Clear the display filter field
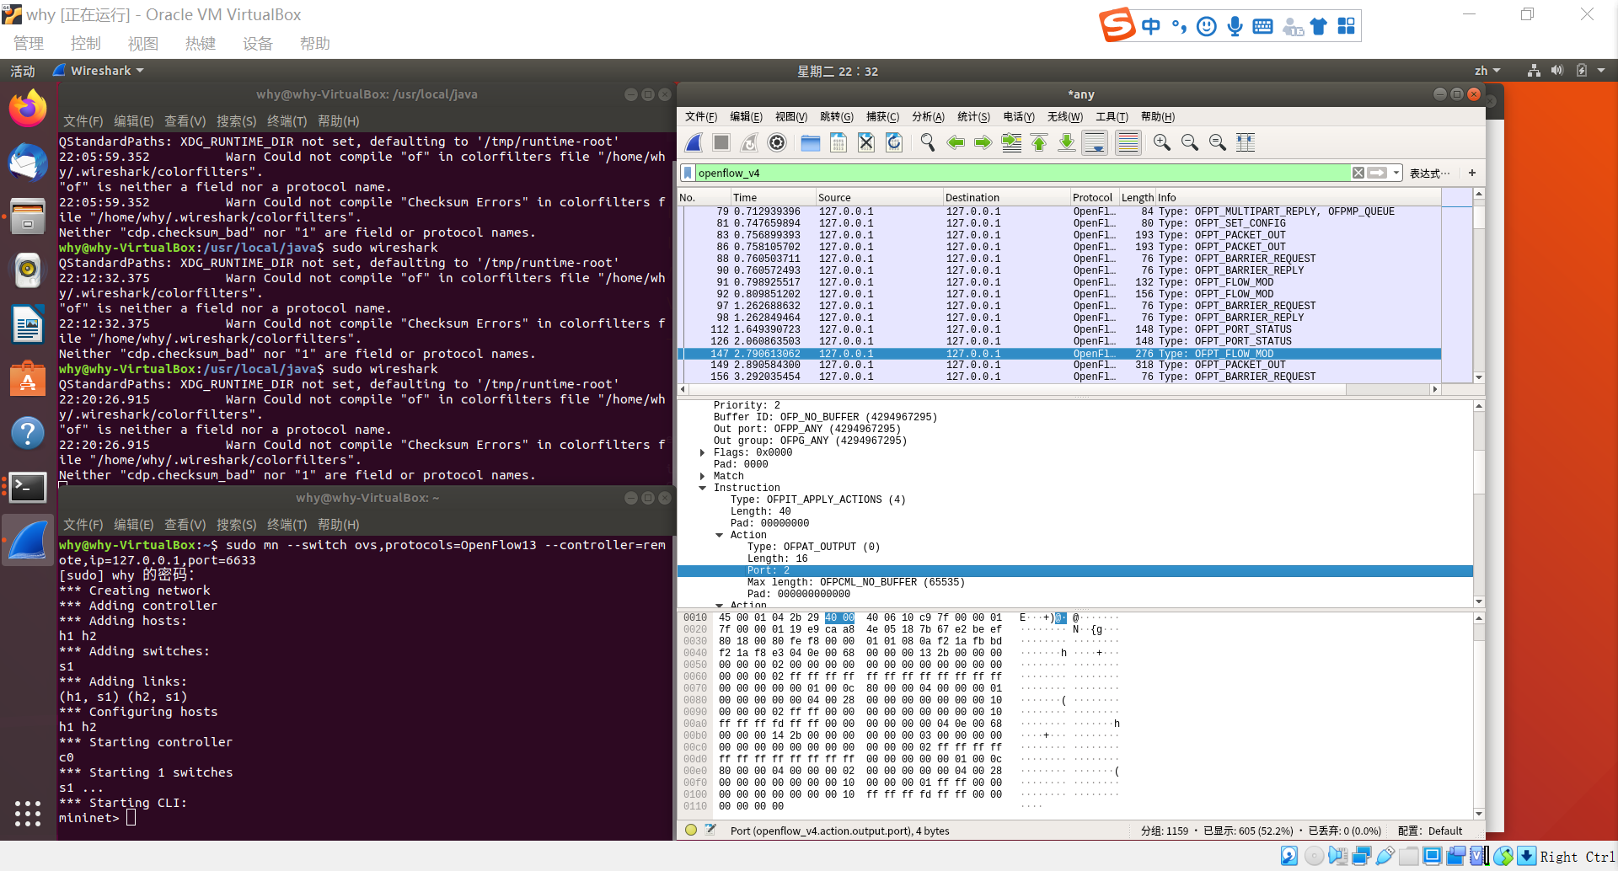Screen dimensions: 1618x871 pos(1358,174)
